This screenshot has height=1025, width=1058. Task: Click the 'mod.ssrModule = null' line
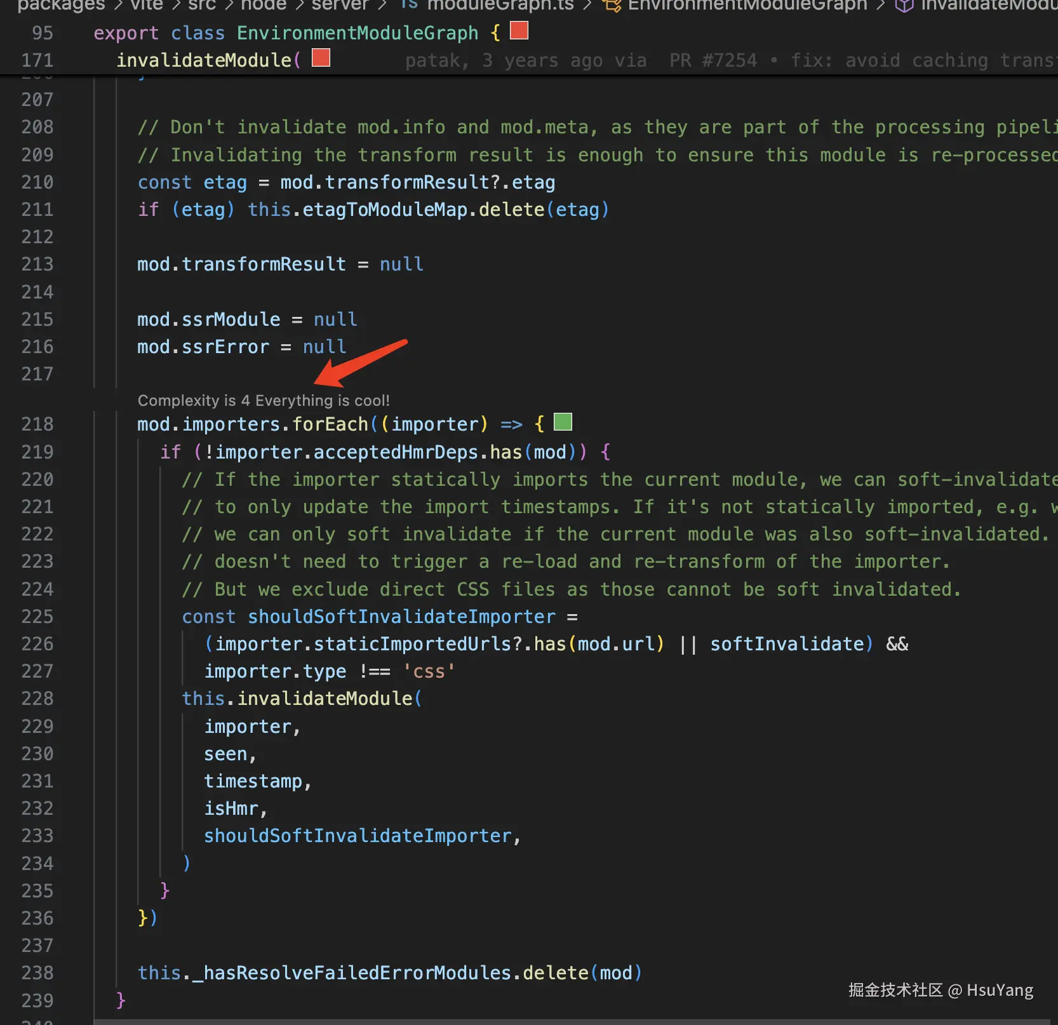pyautogui.click(x=248, y=319)
